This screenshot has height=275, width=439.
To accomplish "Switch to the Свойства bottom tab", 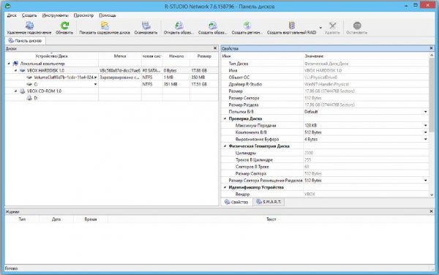I will click(x=236, y=202).
